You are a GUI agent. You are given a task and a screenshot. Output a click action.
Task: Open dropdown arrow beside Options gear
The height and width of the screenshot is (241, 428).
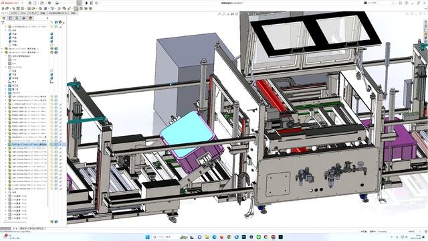coord(100,3)
